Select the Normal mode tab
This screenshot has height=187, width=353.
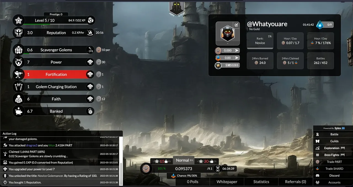click(x=183, y=160)
